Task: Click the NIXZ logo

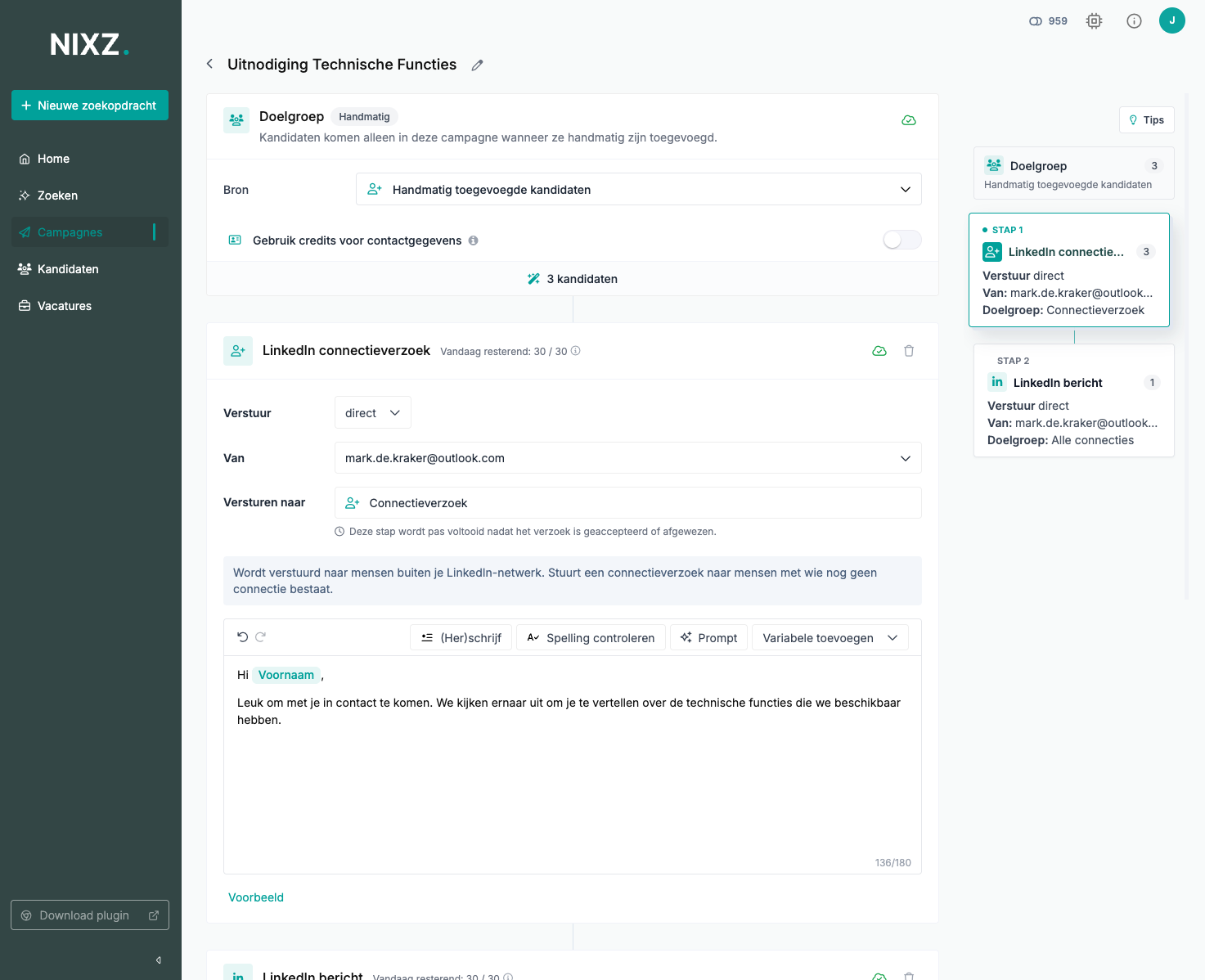Action: pos(90,44)
